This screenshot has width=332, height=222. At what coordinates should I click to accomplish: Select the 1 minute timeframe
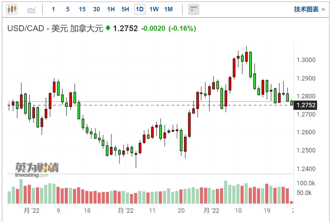[x=53, y=9]
